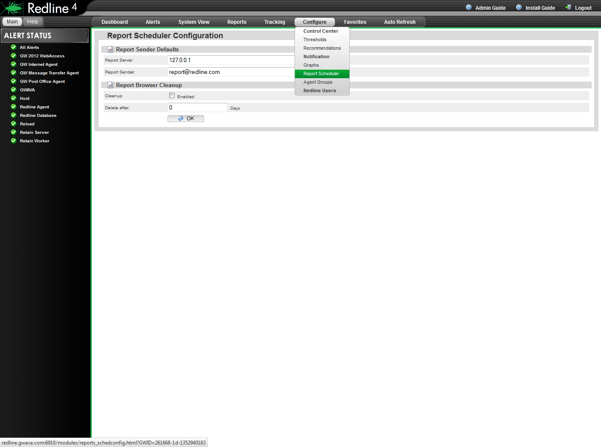Click green check icon beside Redline Database
Image resolution: width=601 pixels, height=447 pixels.
14,115
